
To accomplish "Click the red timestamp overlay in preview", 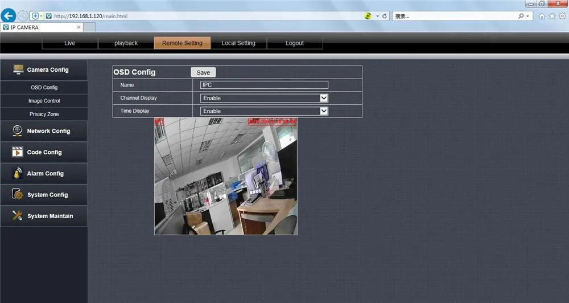I will [272, 122].
